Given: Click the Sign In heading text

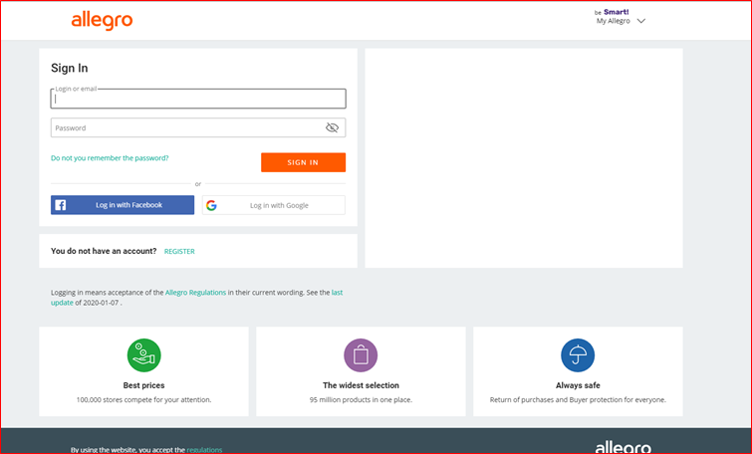Looking at the screenshot, I should (70, 68).
